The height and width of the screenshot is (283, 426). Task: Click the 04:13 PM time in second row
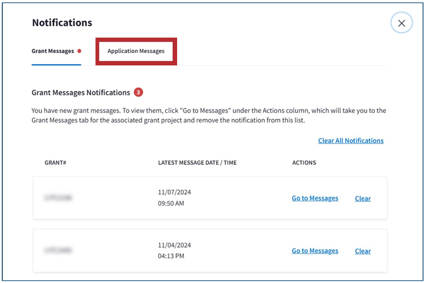(x=171, y=256)
